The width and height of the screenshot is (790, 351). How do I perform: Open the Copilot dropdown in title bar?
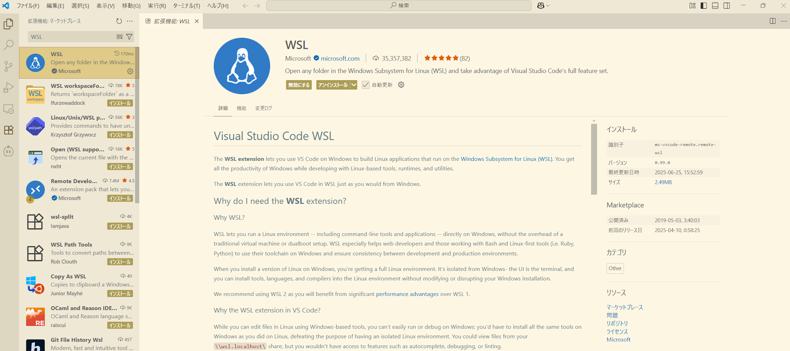[x=544, y=6]
